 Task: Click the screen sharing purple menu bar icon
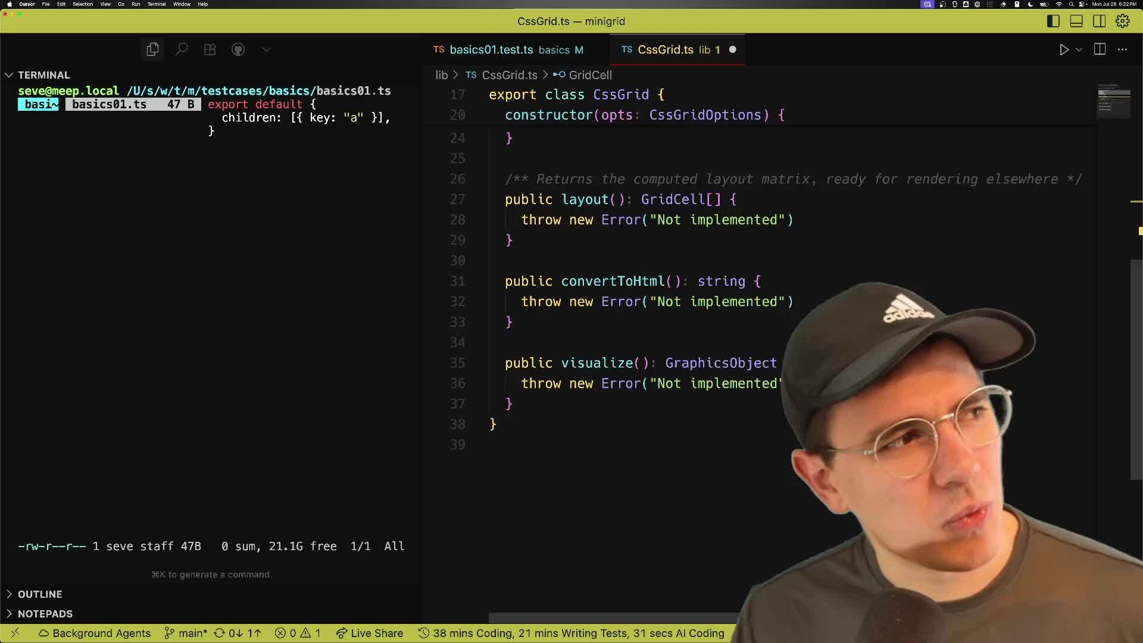tap(927, 4)
